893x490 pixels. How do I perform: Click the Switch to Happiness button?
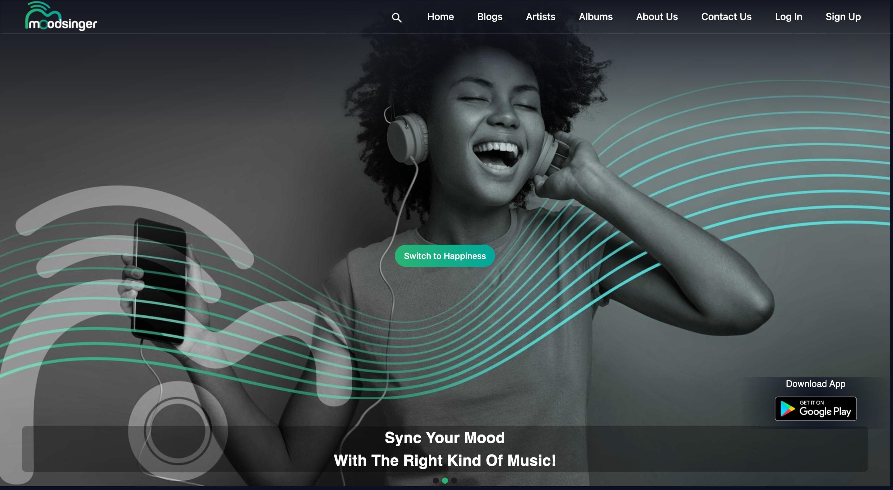445,256
